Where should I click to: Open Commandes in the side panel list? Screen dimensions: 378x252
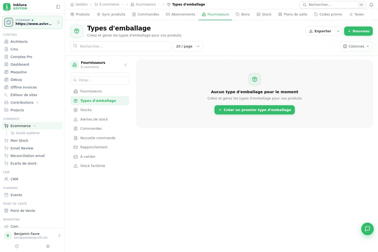coord(100,129)
